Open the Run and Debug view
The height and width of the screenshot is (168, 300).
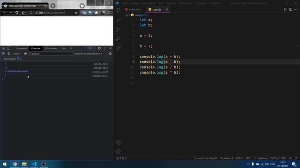point(118,39)
